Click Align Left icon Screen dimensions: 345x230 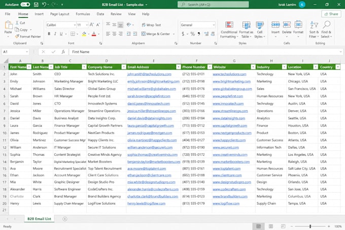(108, 34)
